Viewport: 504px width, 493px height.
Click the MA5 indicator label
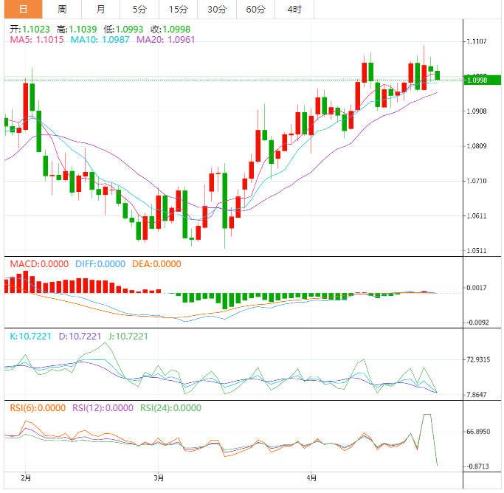coord(35,39)
